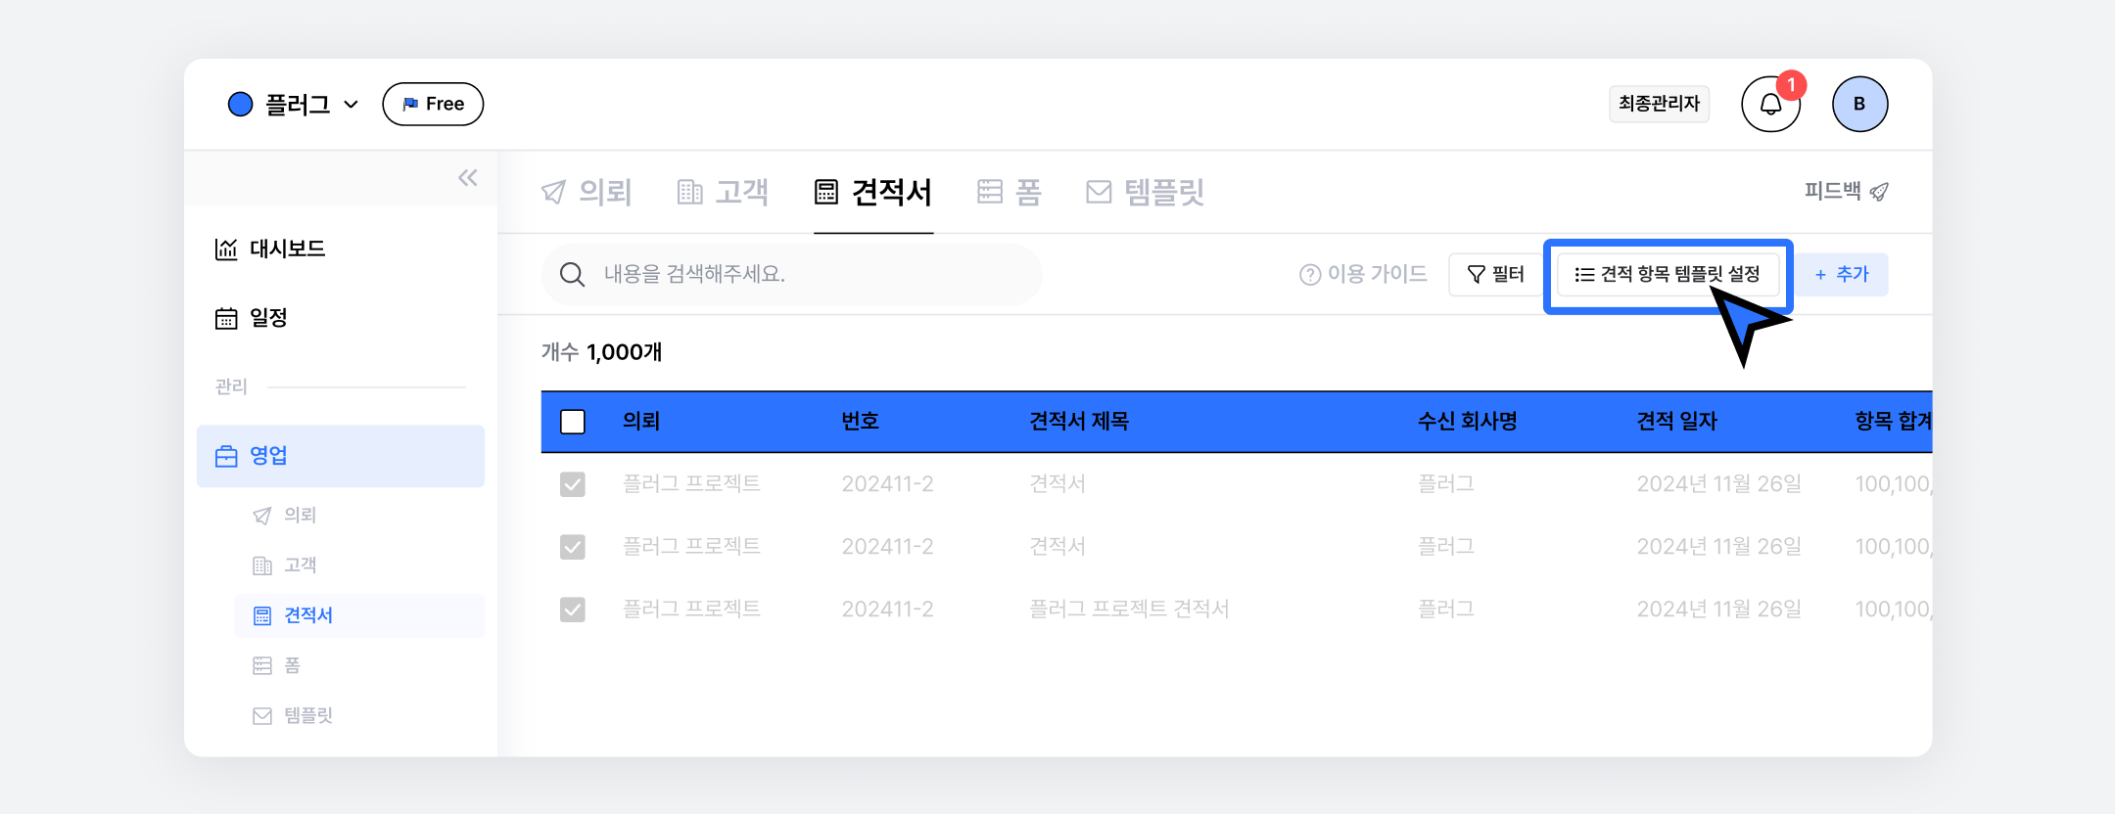Open the user avatar B profile
The image size is (2115, 814).
pos(1858,105)
